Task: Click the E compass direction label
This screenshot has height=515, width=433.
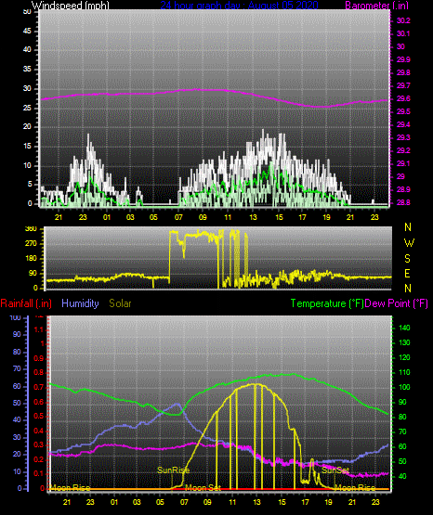Action: tap(408, 273)
